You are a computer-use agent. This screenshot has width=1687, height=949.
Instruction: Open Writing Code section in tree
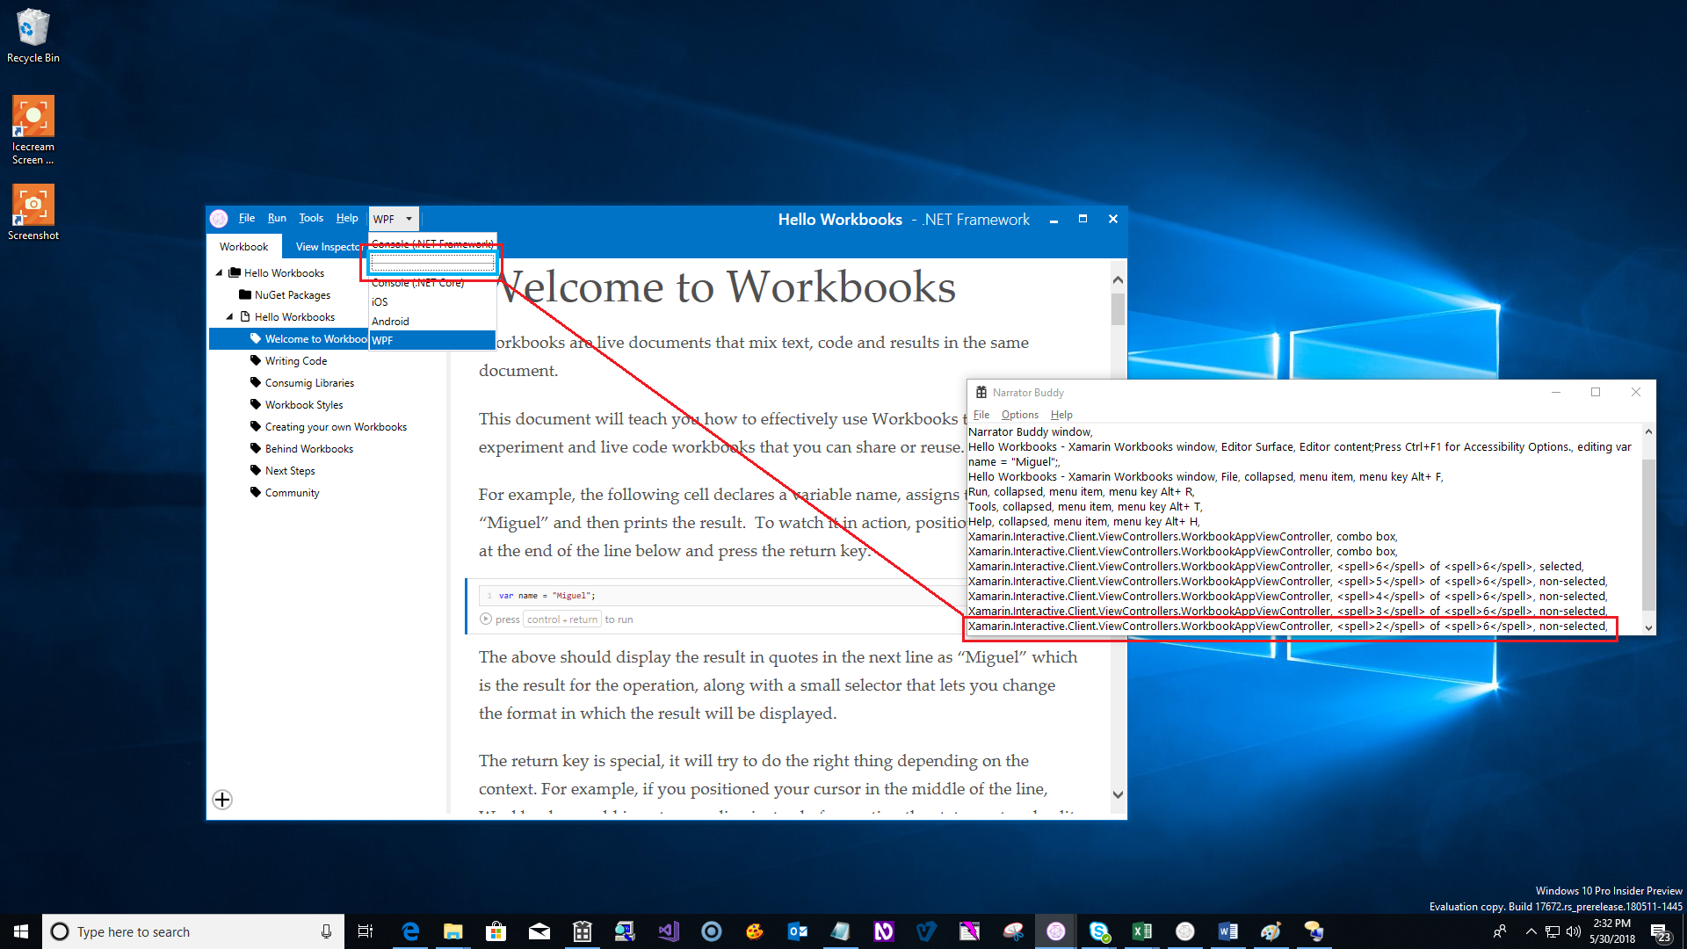(x=296, y=361)
